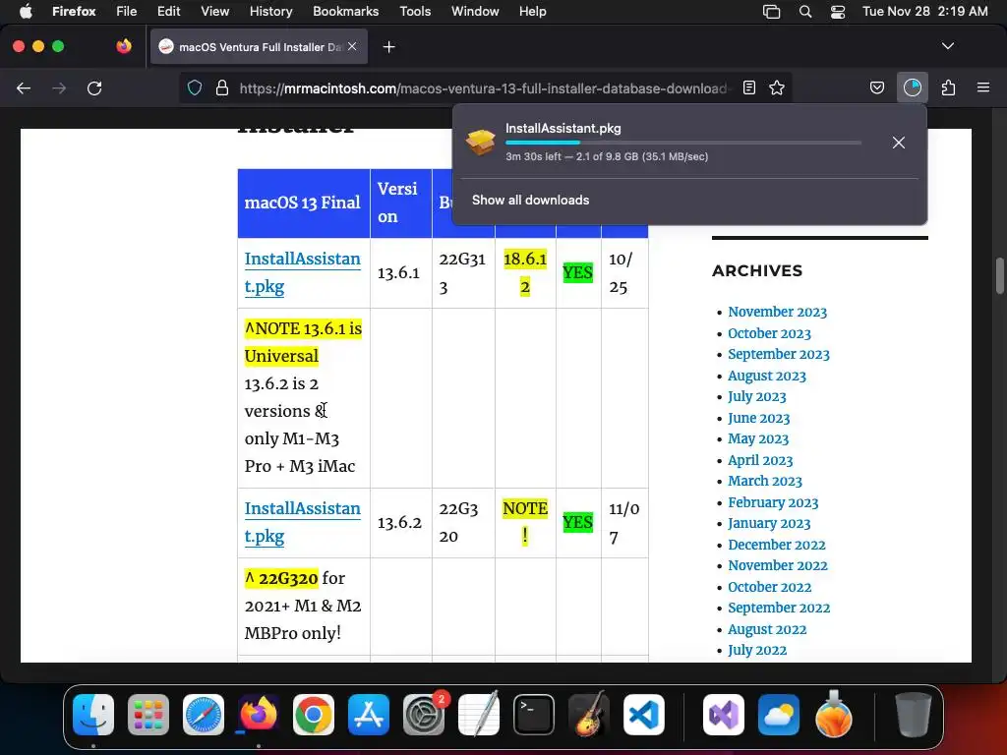
Task: Open Google Chrome from the Dock
Action: pyautogui.click(x=314, y=714)
